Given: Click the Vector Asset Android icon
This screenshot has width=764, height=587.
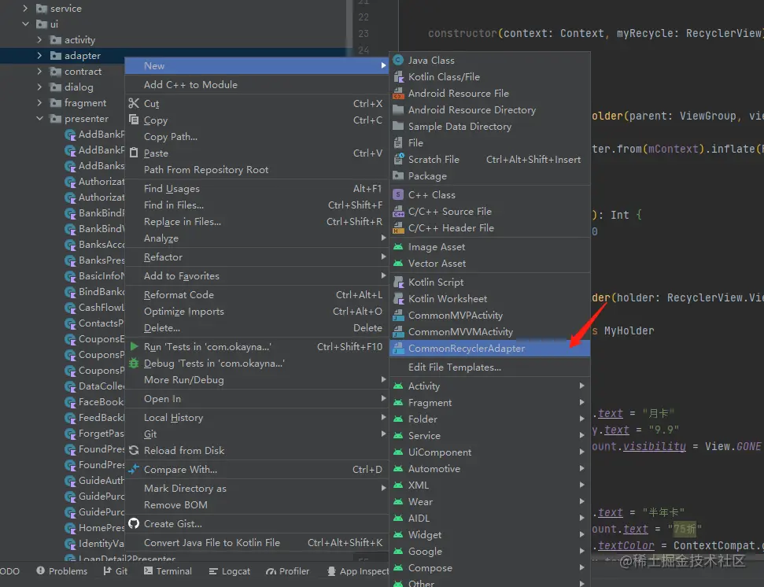Looking at the screenshot, I should tap(398, 263).
